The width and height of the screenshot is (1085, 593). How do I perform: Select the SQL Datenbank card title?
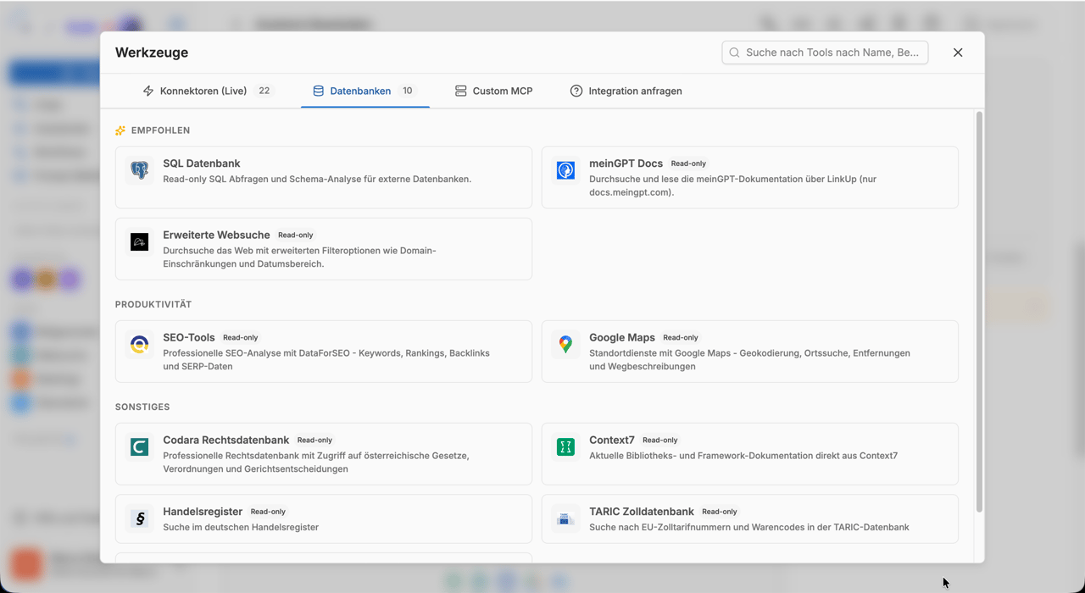(202, 163)
